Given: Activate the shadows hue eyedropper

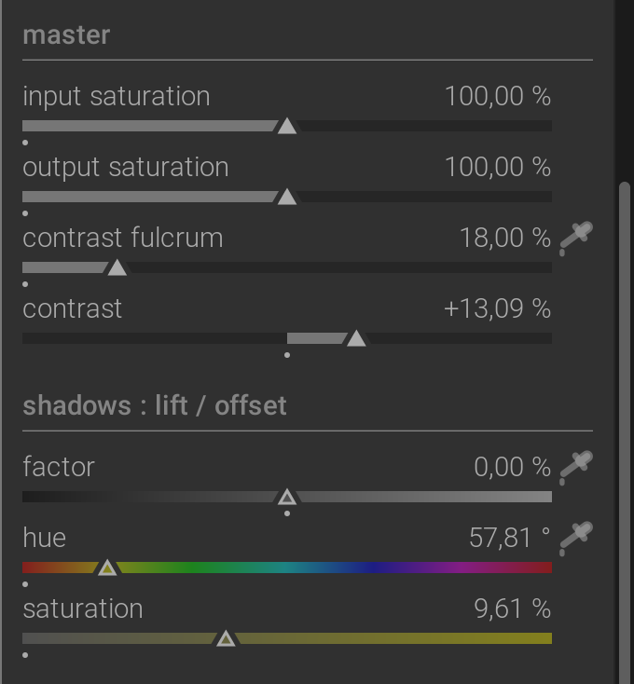Looking at the screenshot, I should pyautogui.click(x=576, y=539).
